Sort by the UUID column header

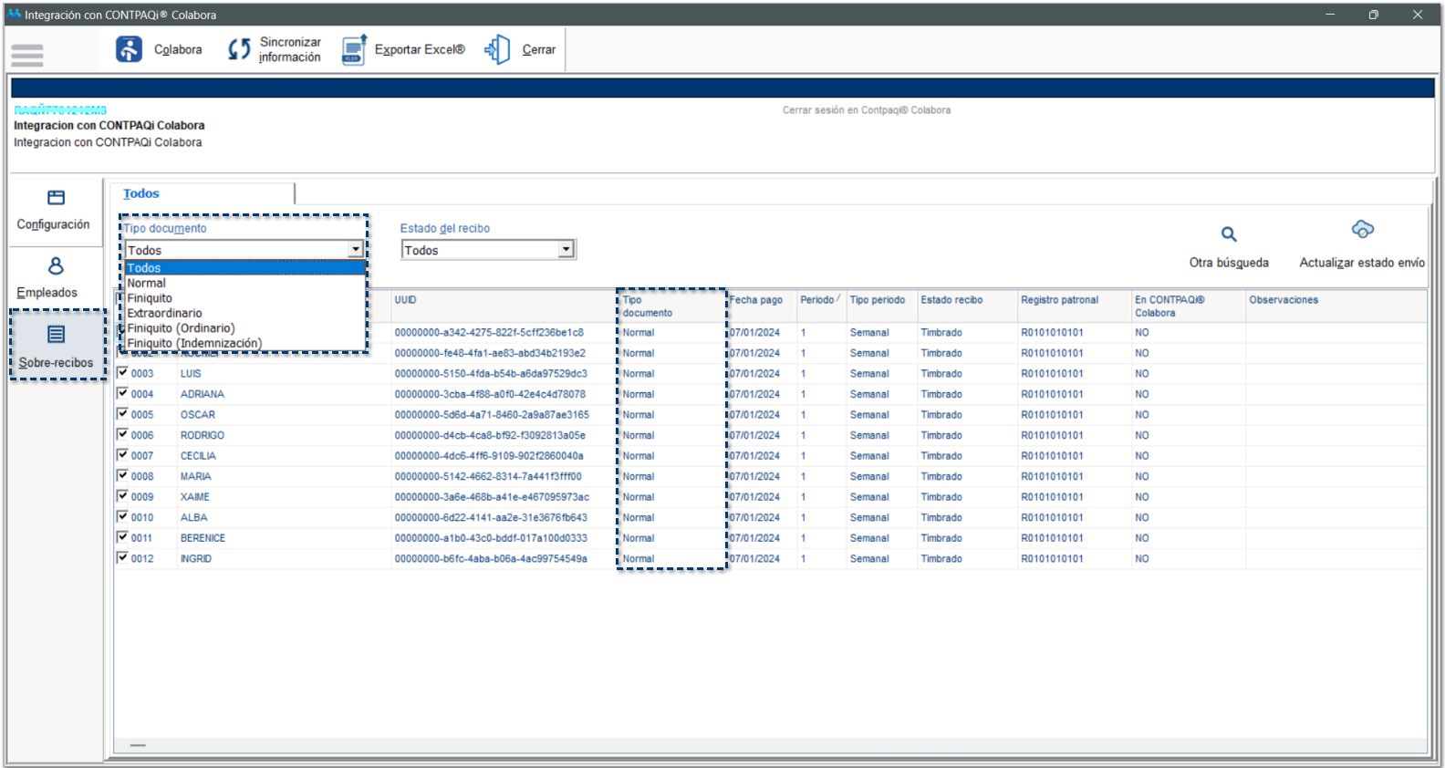[x=406, y=300]
